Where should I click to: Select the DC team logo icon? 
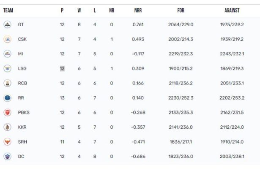(7, 157)
